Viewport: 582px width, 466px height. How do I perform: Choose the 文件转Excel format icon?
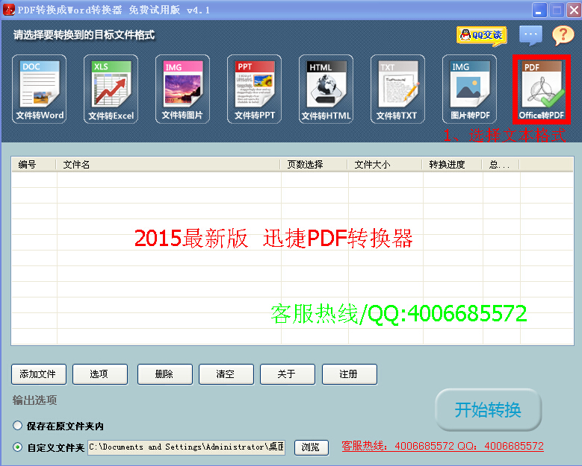pyautogui.click(x=111, y=89)
